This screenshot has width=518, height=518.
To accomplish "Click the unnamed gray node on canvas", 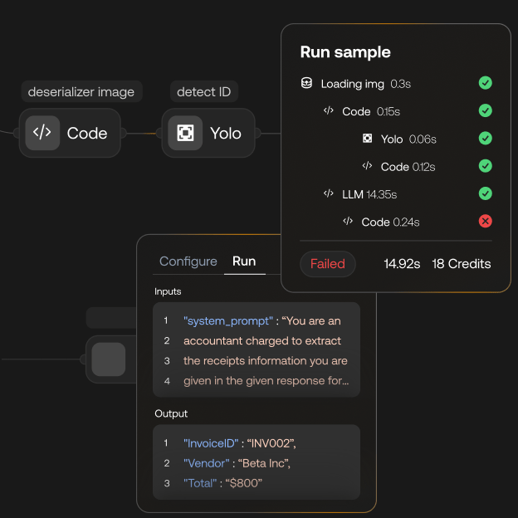I will pyautogui.click(x=109, y=359).
